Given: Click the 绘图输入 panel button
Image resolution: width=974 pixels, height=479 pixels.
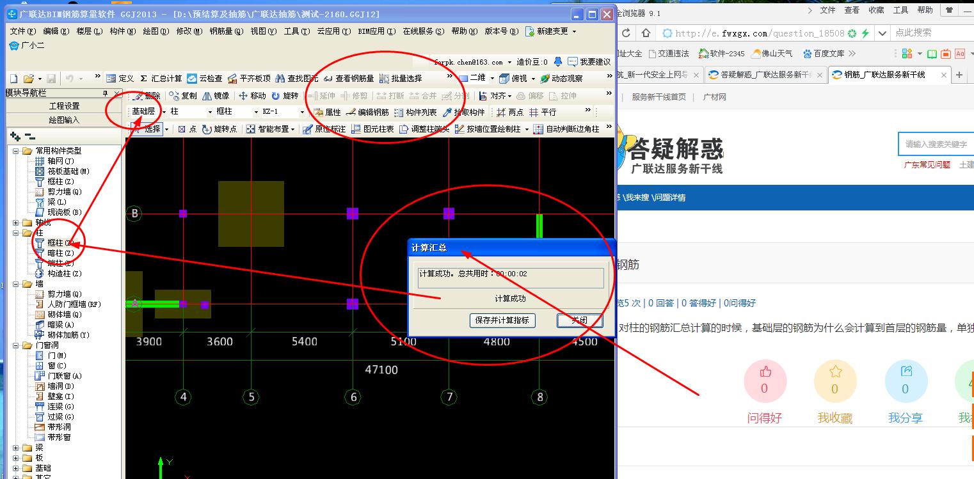Looking at the screenshot, I should tap(64, 120).
